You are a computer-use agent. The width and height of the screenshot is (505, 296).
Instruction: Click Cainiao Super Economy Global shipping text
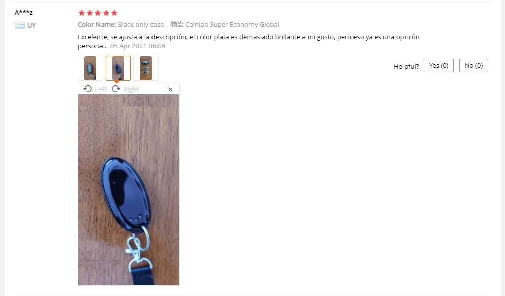232,24
